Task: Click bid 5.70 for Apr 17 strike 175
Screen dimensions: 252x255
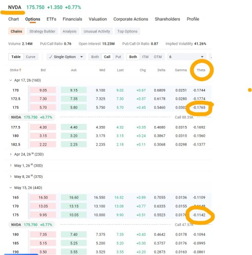Action: click(x=43, y=107)
